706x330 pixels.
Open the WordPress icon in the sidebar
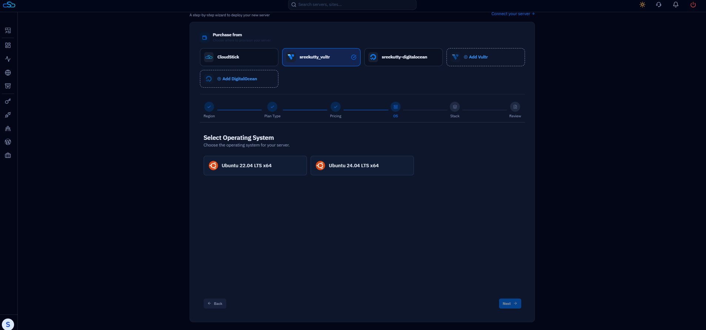click(8, 142)
